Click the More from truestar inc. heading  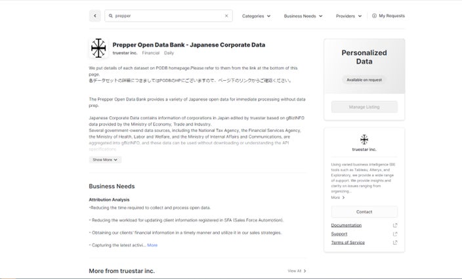[121, 270]
